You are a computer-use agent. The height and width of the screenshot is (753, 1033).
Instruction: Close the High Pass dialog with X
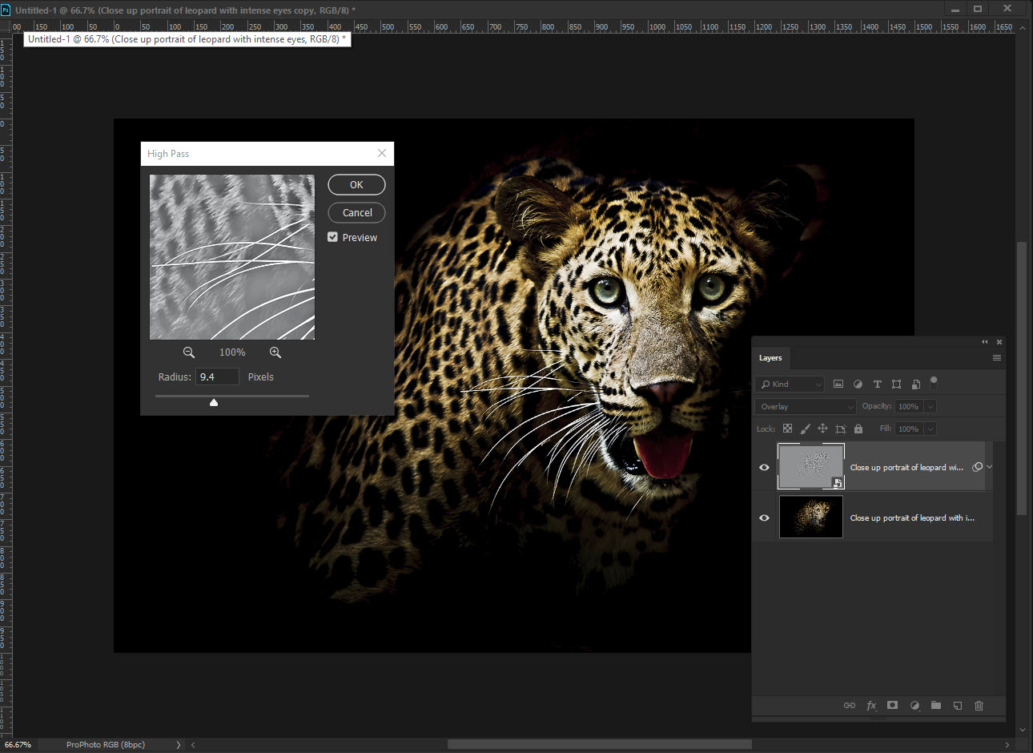tap(382, 153)
